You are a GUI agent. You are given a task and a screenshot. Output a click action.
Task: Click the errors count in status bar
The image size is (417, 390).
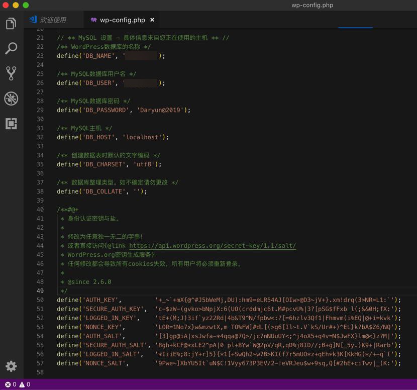point(11,384)
